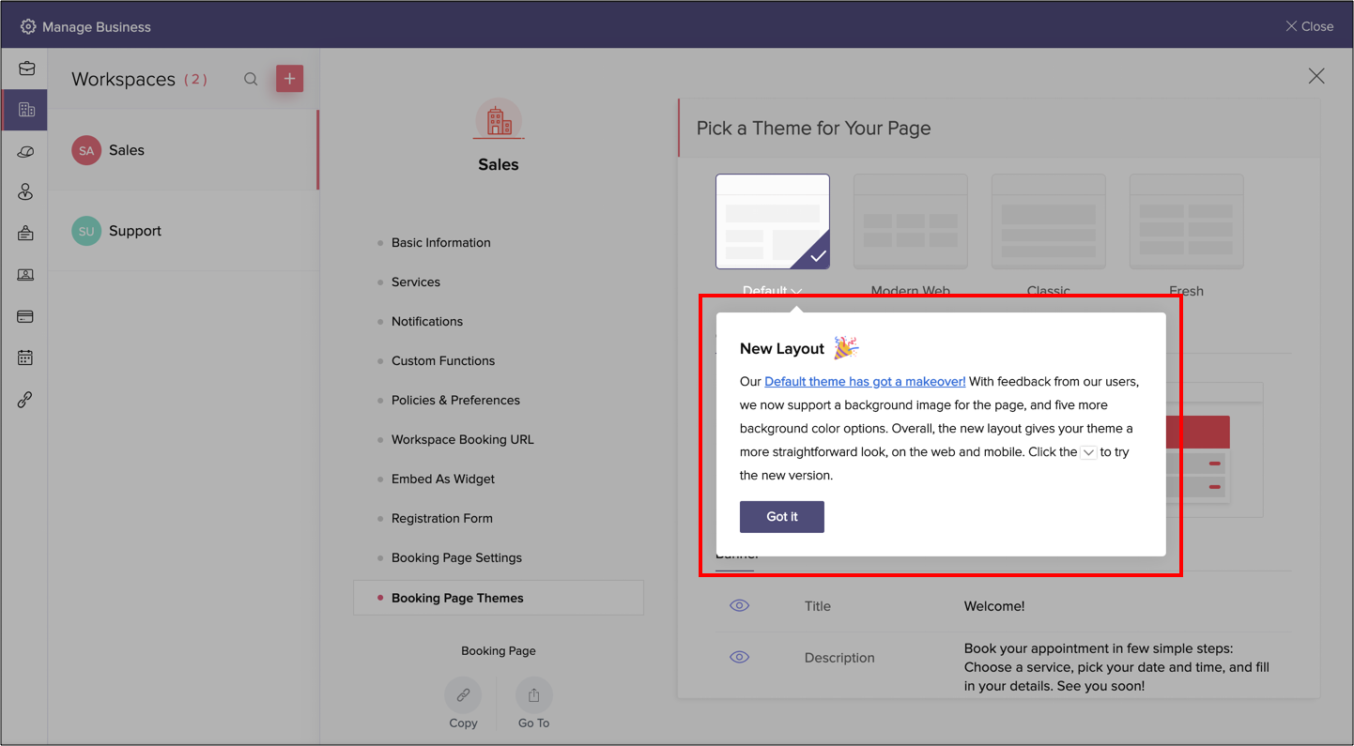Select the Support workspace
Screen dimensions: 1354x746
coord(184,231)
